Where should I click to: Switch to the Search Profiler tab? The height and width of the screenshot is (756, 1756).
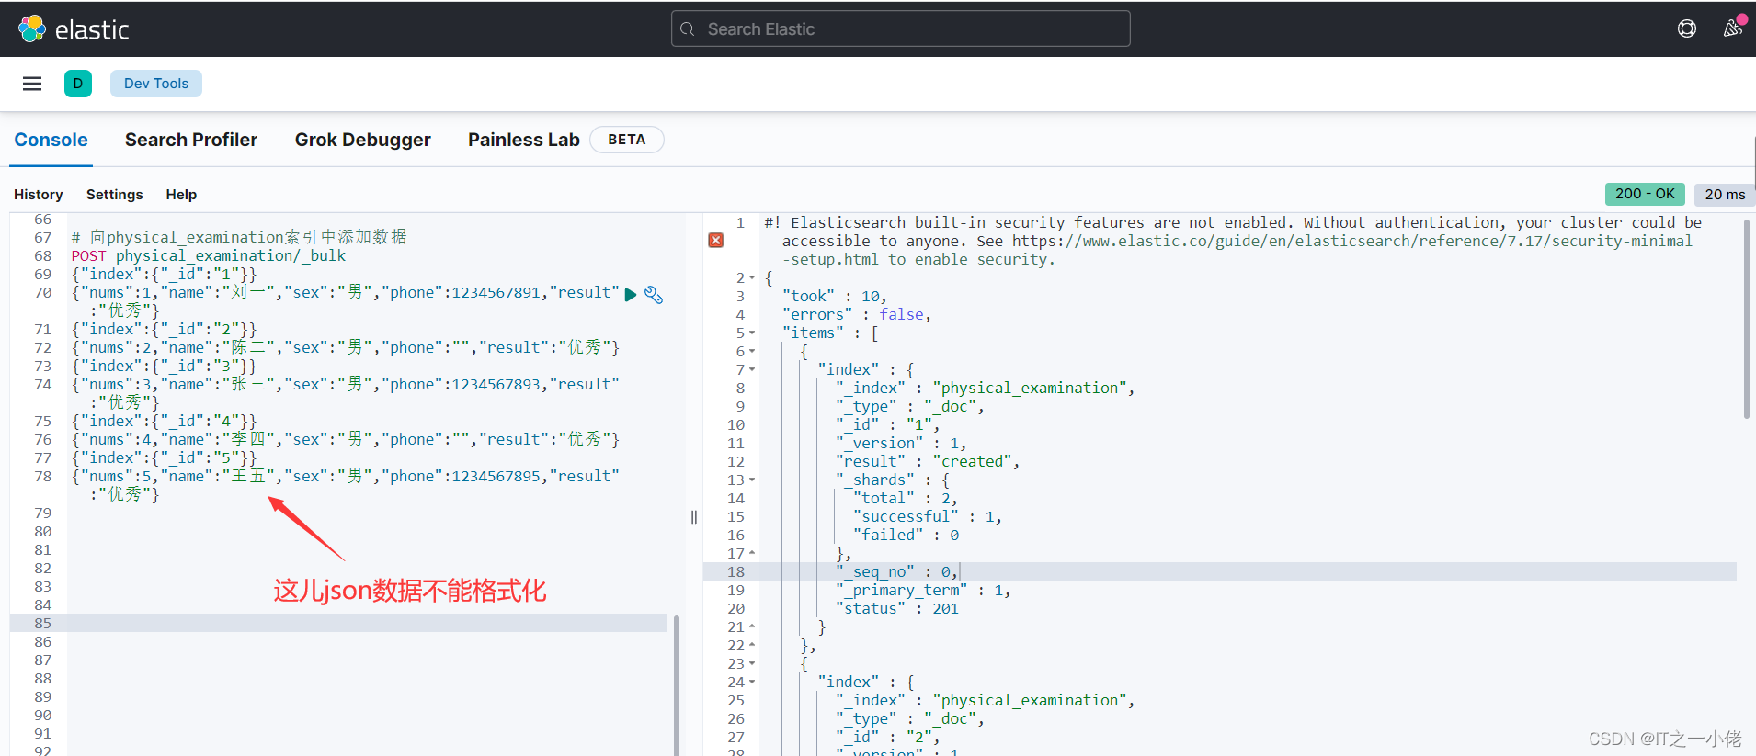tap(191, 140)
